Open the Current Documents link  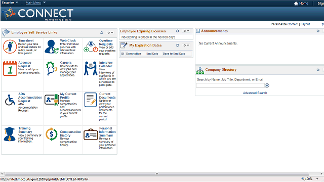tap(107, 96)
